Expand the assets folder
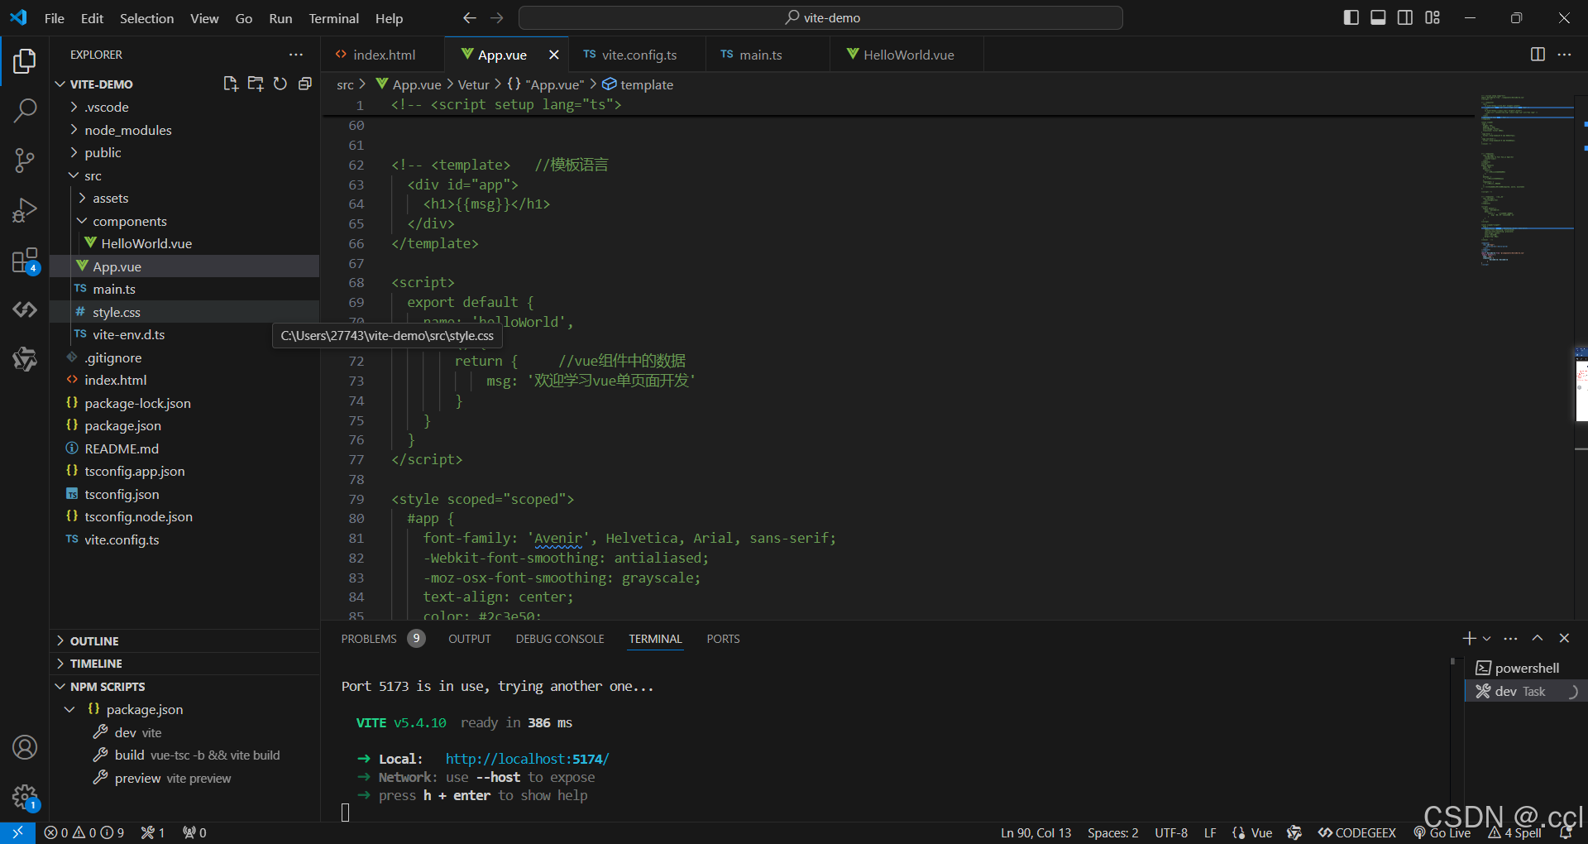Image resolution: width=1588 pixels, height=844 pixels. [x=184, y=199]
